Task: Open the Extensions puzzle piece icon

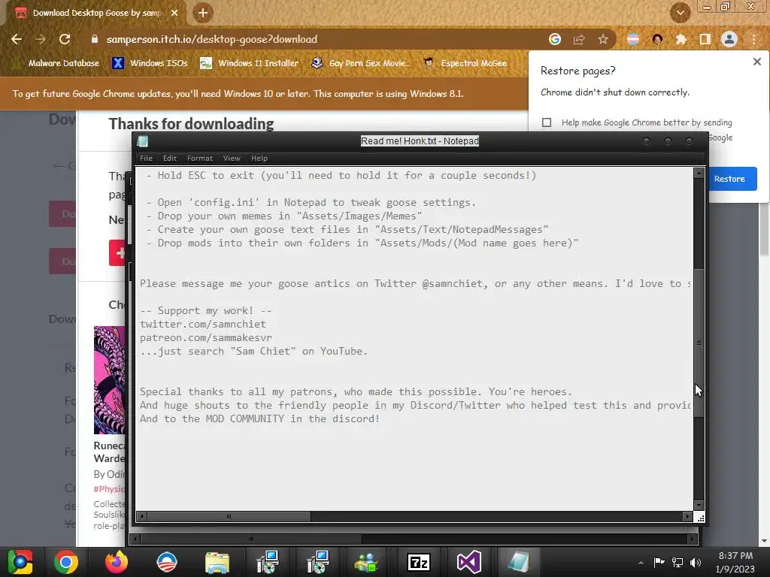Action: [x=681, y=39]
